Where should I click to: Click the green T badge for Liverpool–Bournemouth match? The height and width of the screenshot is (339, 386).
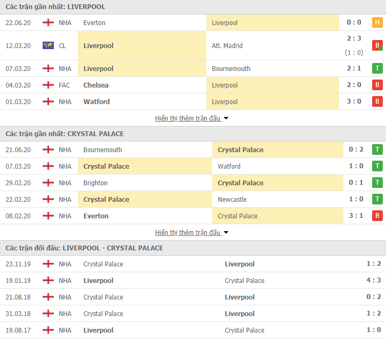point(377,68)
